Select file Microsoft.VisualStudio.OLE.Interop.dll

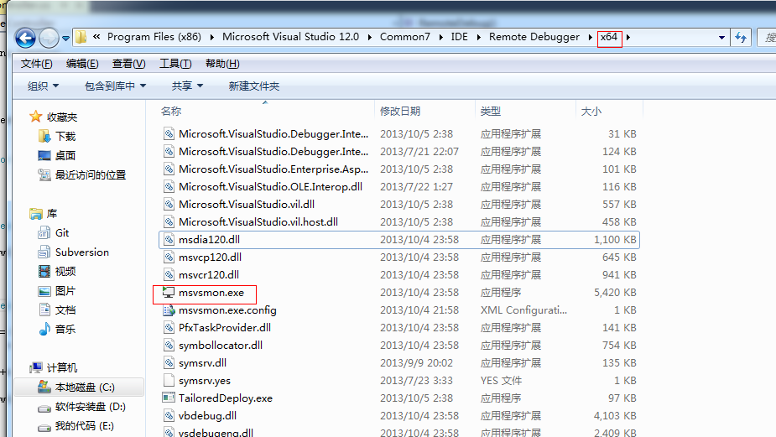270,186
